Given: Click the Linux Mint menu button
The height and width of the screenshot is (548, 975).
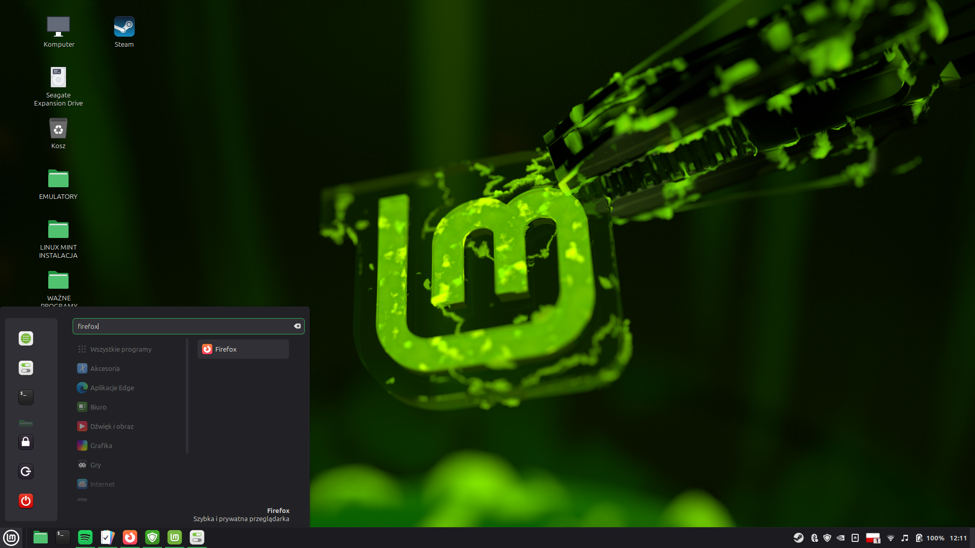Looking at the screenshot, I should pos(11,537).
